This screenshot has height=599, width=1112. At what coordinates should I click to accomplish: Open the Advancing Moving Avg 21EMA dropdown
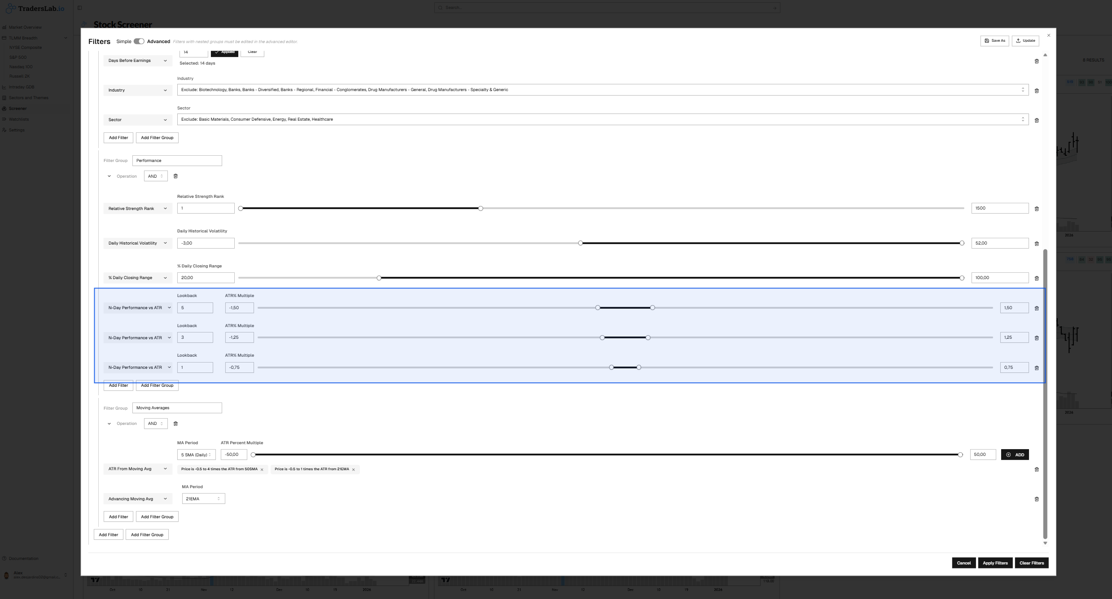pos(203,498)
